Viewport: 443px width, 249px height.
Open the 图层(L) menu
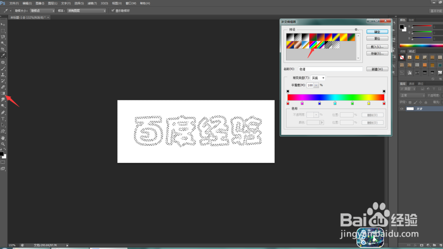(53, 4)
